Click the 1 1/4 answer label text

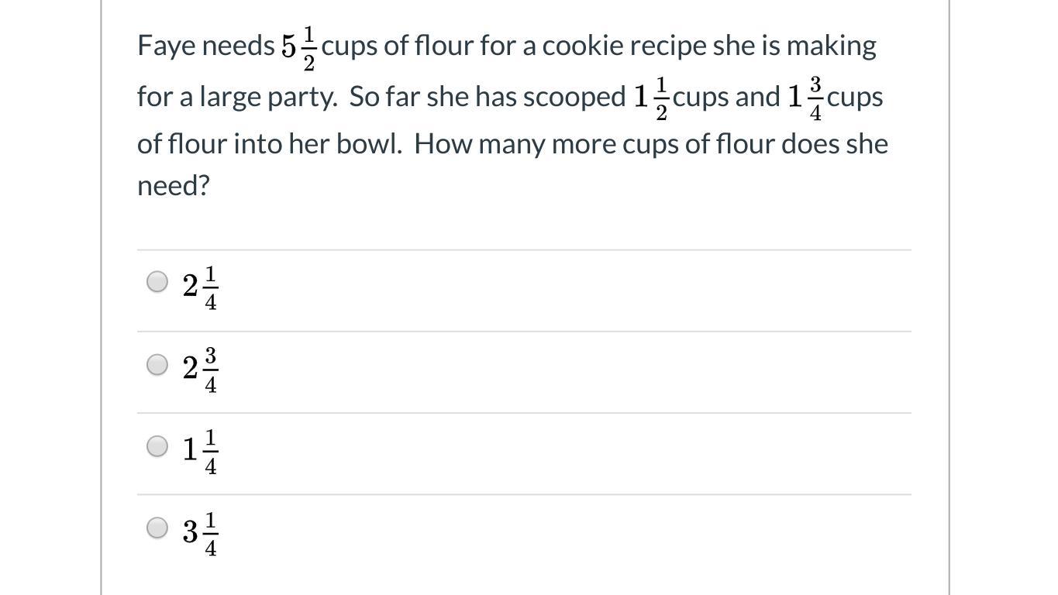tap(201, 452)
